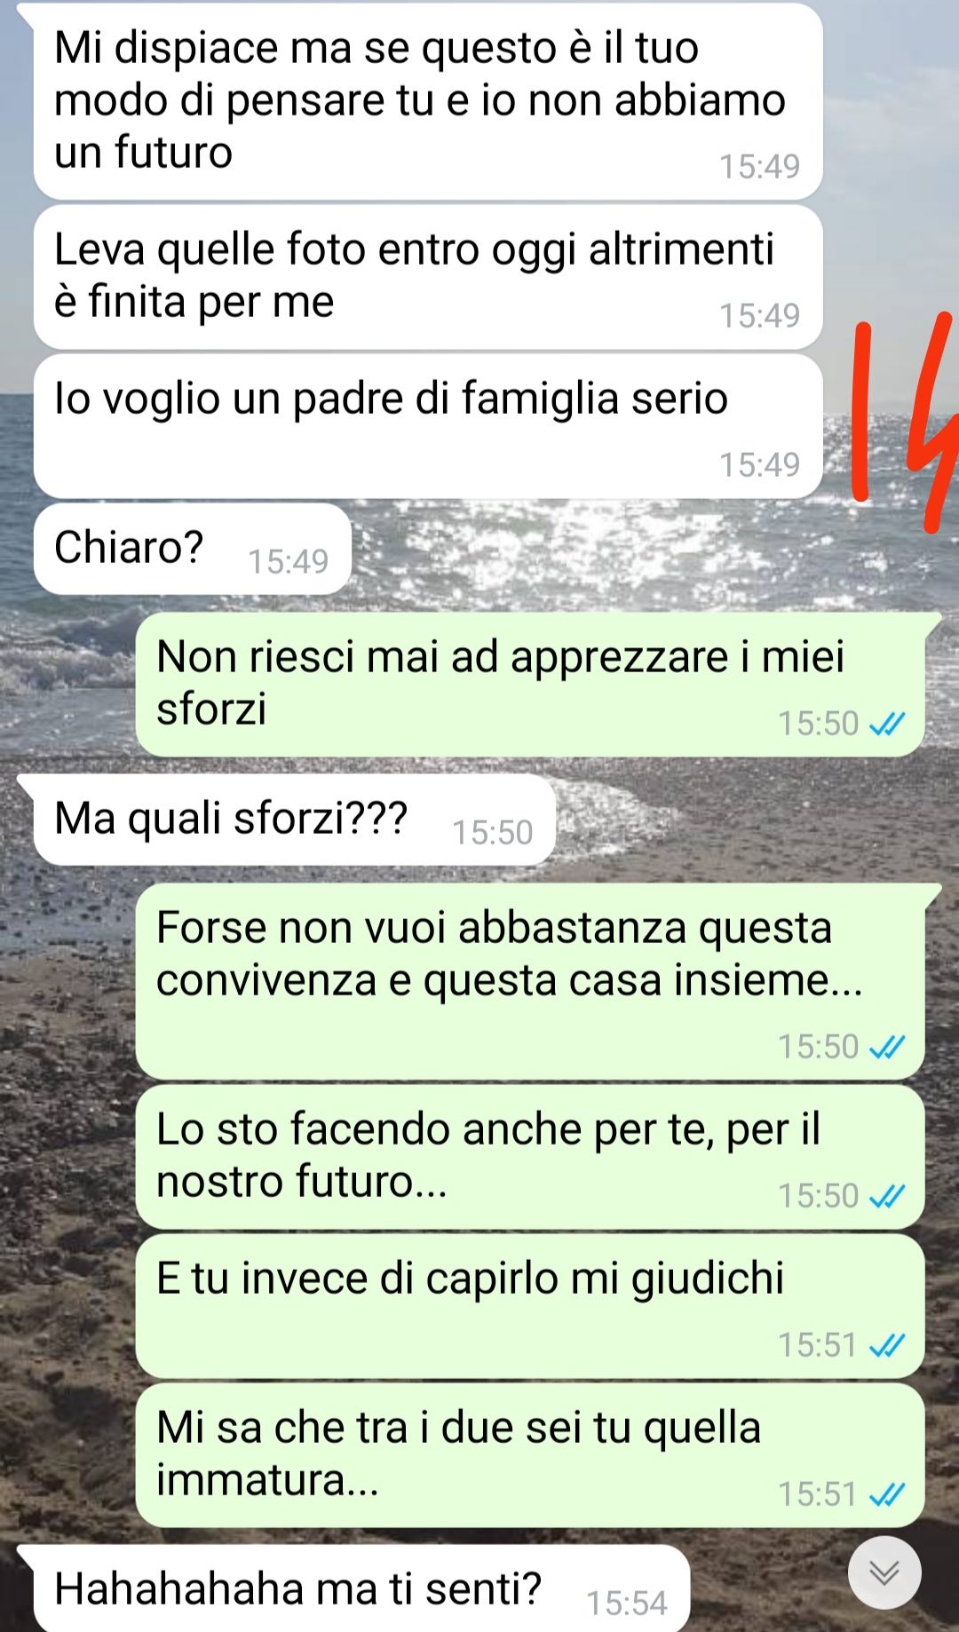The height and width of the screenshot is (1632, 959).
Task: Tap 'Forse non vuoi abbastanza' message bubble
Action: [x=530, y=982]
